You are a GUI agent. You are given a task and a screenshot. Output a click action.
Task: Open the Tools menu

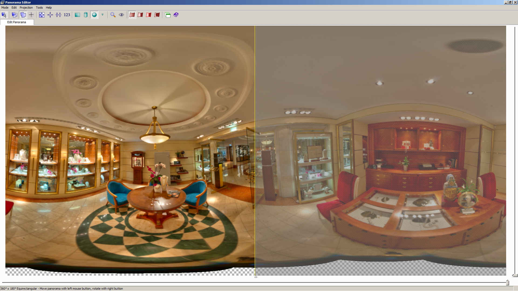point(39,8)
